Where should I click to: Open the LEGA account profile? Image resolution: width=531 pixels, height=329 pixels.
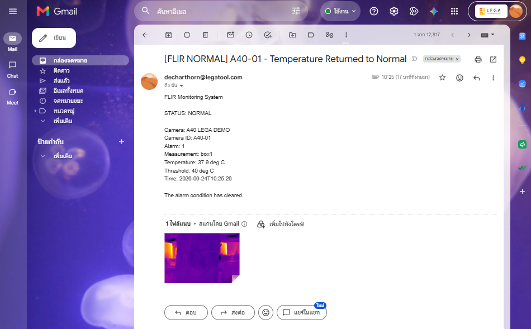point(497,11)
